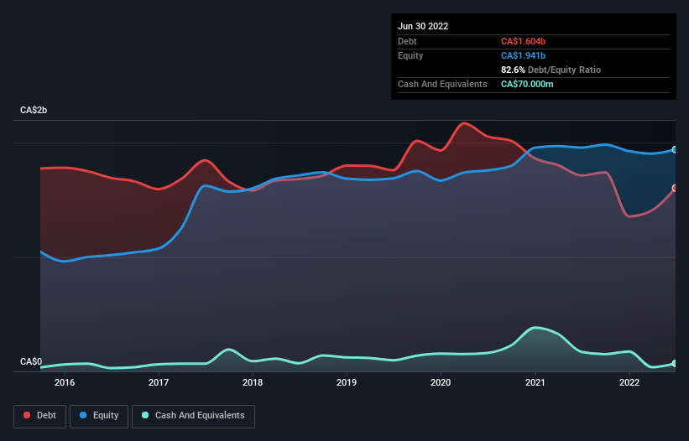This screenshot has height=441, width=689.
Task: Click the teal Cash legend dot
Action: click(145, 415)
